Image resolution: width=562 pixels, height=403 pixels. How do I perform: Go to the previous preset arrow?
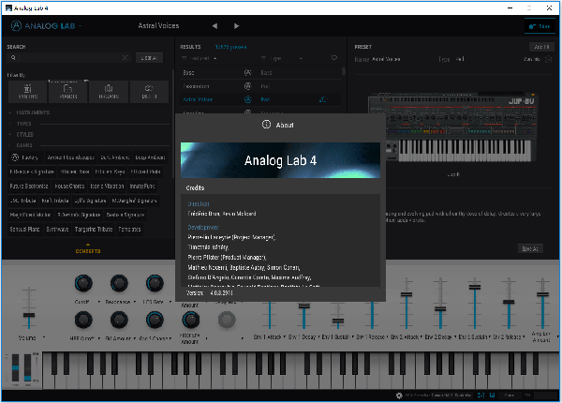(214, 26)
